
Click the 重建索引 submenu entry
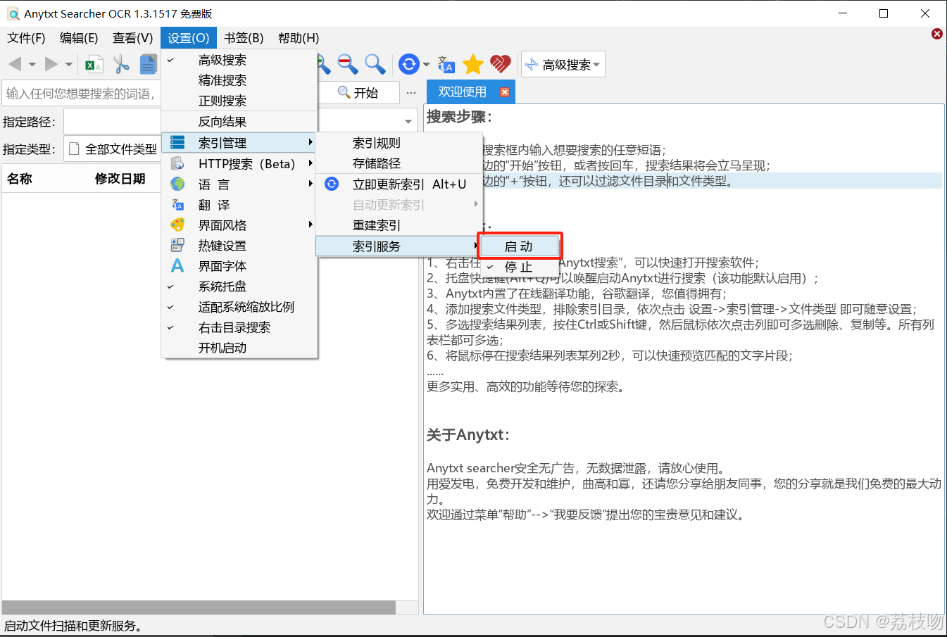pos(399,225)
